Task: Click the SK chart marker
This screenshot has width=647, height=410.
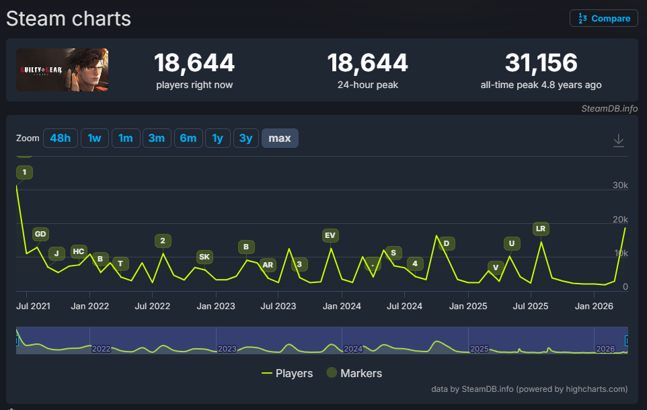Action: click(204, 257)
